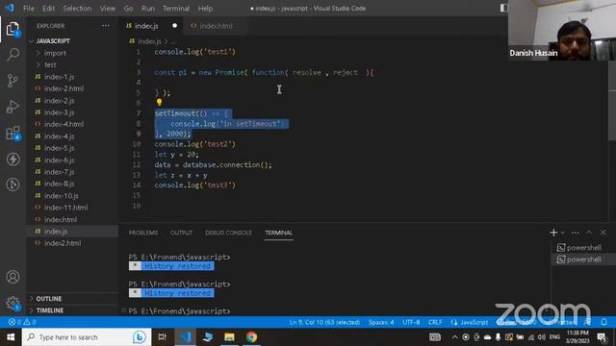The height and width of the screenshot is (346, 616).
Task: Open the Manage gear in the activity bar
Action: [x=13, y=304]
